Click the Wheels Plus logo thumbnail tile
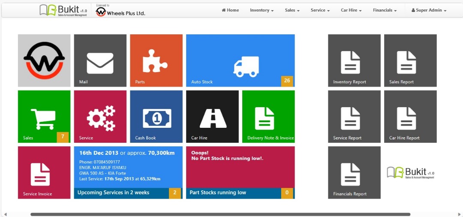The image size is (463, 217). coord(44,61)
